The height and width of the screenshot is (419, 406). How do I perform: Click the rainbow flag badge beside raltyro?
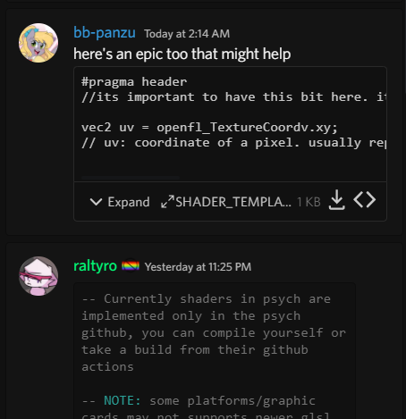131,266
